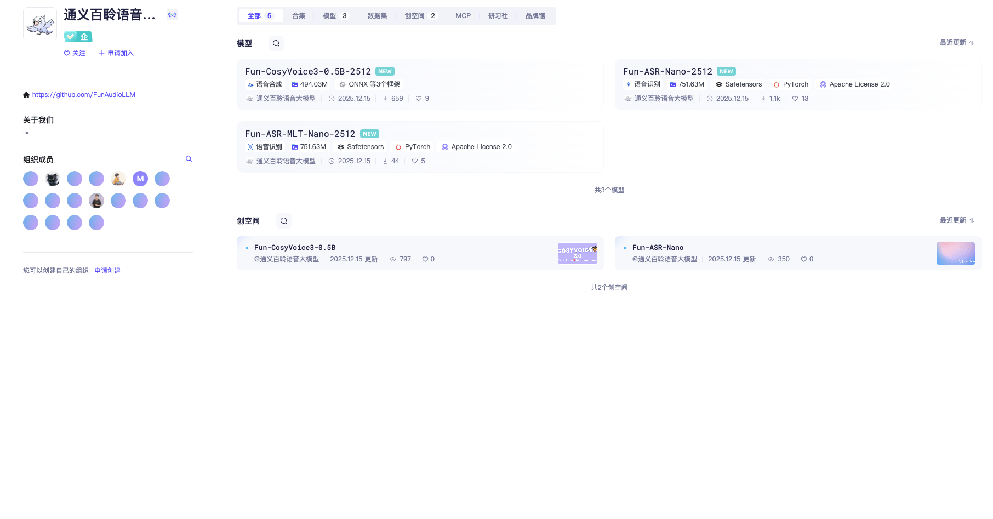Screen dimensions: 993x519
Task: Open 最近更新 sort dropdown for spaces
Action: (x=957, y=220)
